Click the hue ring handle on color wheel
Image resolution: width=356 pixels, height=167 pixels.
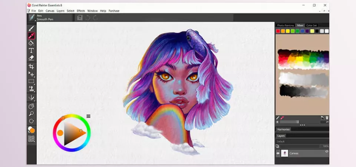click(63, 118)
